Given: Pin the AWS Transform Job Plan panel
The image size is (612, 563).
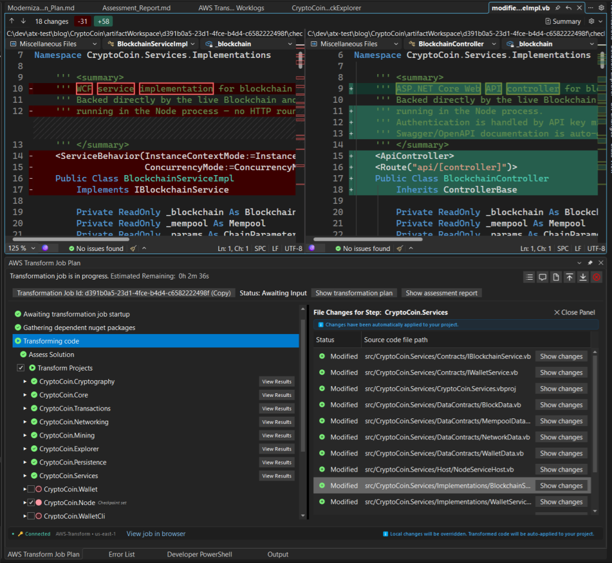Looking at the screenshot, I should (590, 263).
